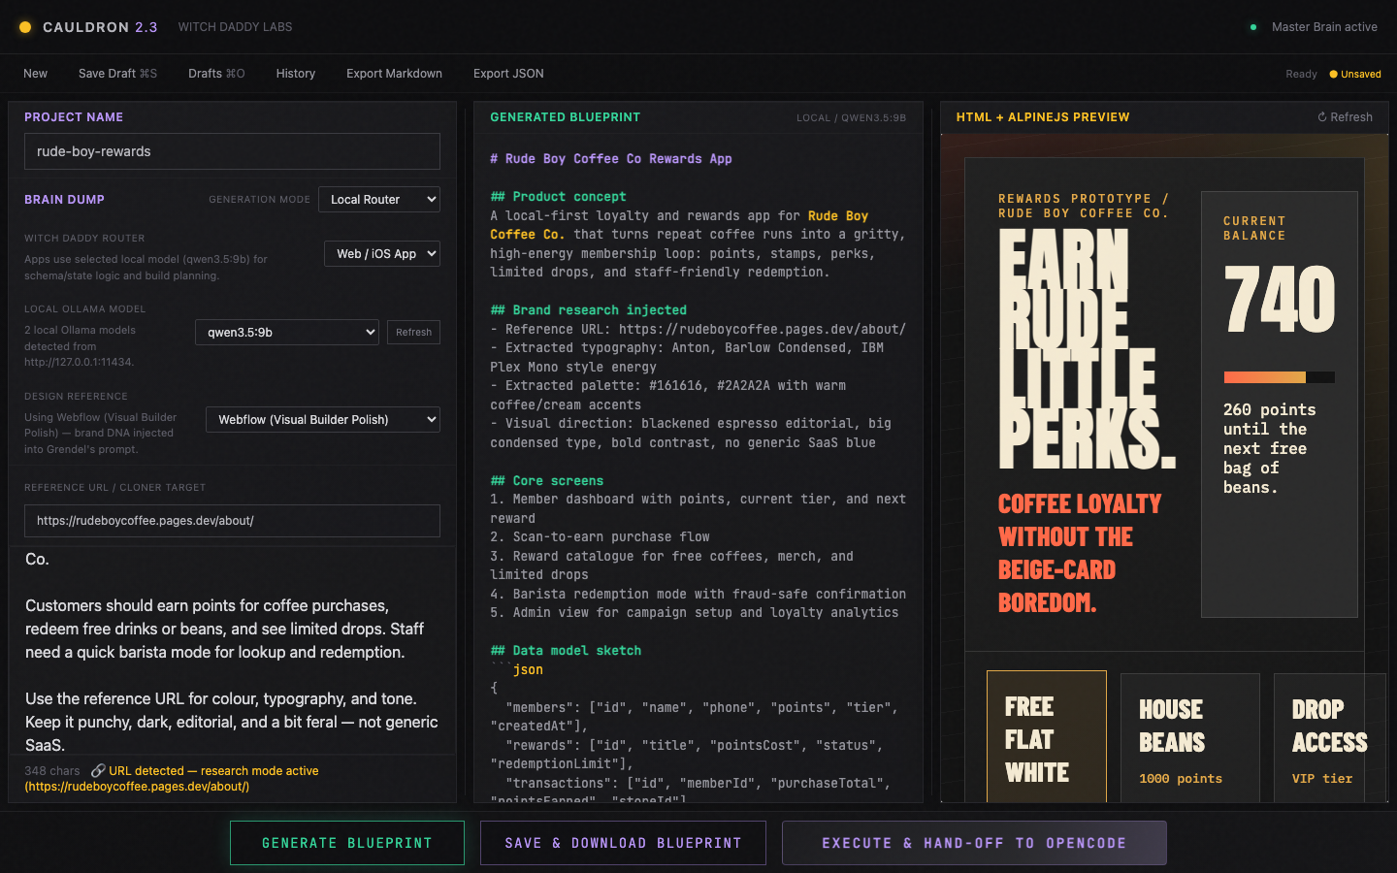Click Refresh in the HTML preview header
This screenshot has height=873, width=1397.
pos(1345,117)
